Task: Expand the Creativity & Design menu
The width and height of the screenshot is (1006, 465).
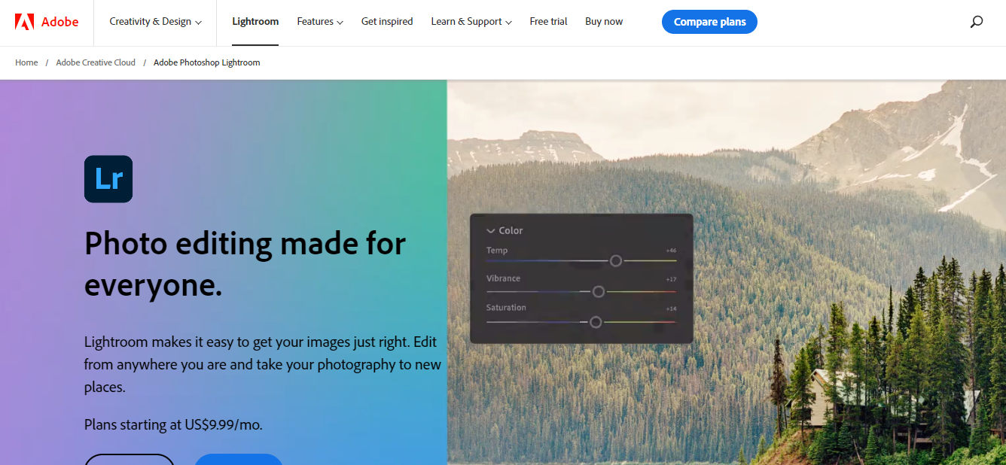Action: click(156, 22)
